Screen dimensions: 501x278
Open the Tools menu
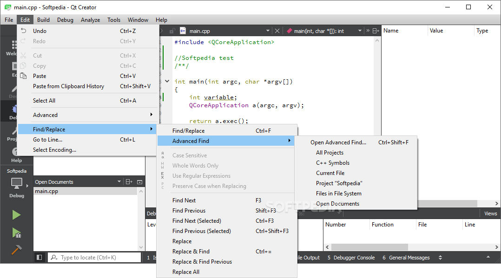114,20
